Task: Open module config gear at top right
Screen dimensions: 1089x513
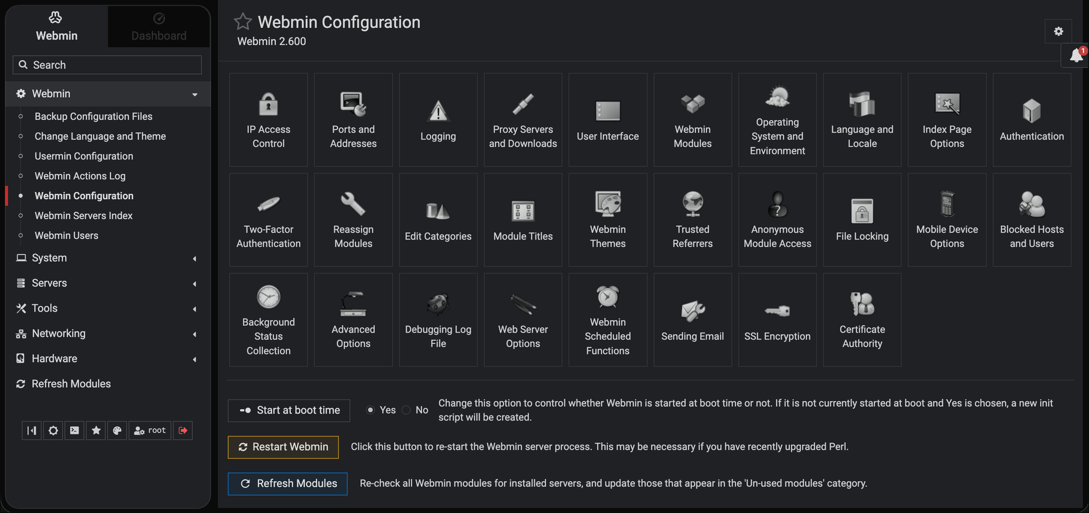Action: click(1058, 31)
